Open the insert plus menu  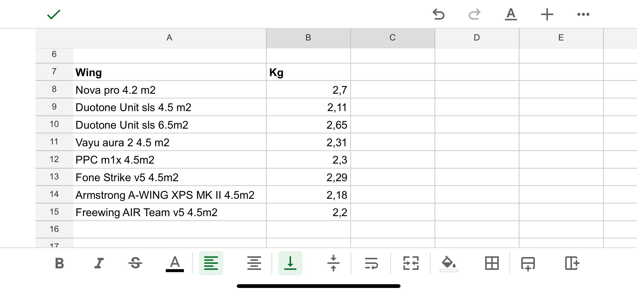pyautogui.click(x=547, y=14)
